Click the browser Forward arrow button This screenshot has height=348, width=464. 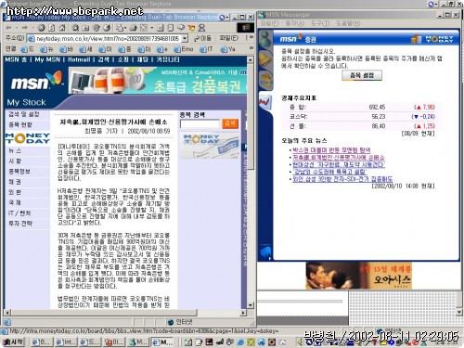point(25,28)
